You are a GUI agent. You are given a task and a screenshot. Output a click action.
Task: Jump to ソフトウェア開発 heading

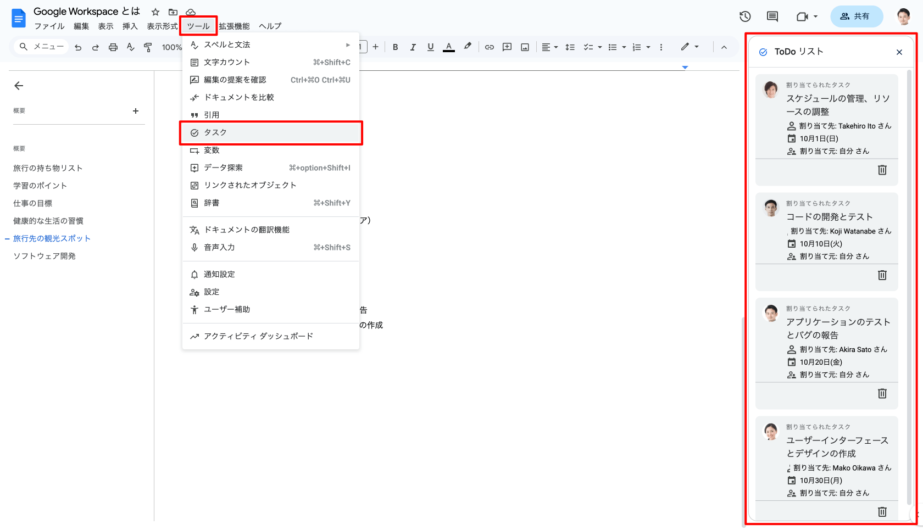[45, 256]
